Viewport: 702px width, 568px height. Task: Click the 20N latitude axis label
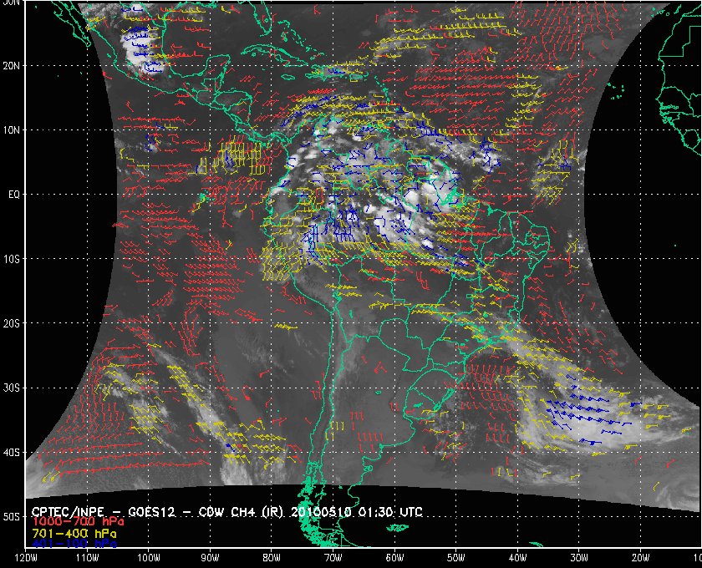click(x=12, y=65)
